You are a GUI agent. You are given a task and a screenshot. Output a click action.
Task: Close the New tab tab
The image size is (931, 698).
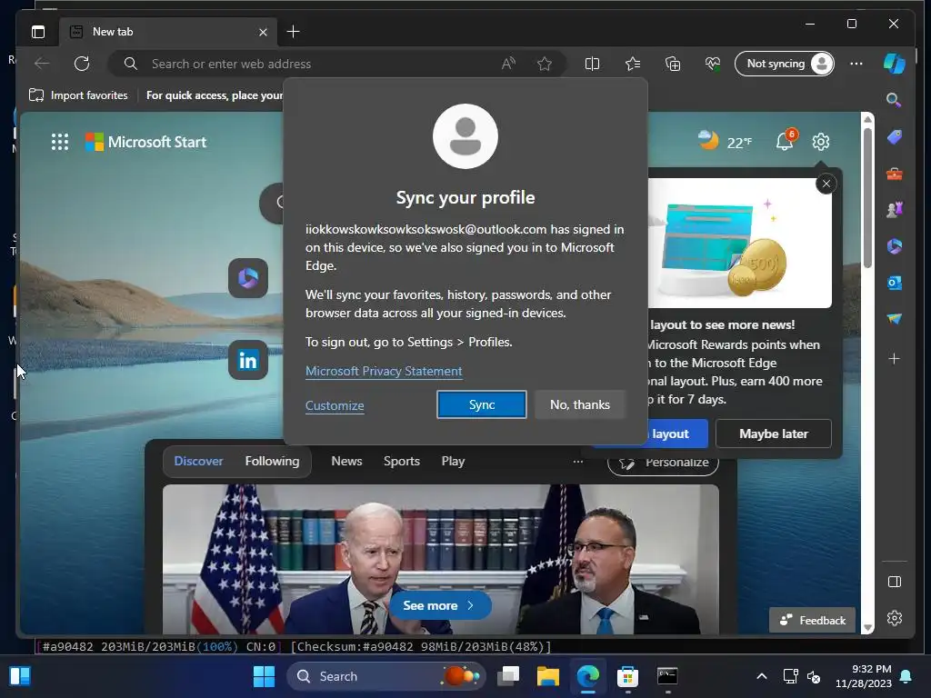point(263,32)
